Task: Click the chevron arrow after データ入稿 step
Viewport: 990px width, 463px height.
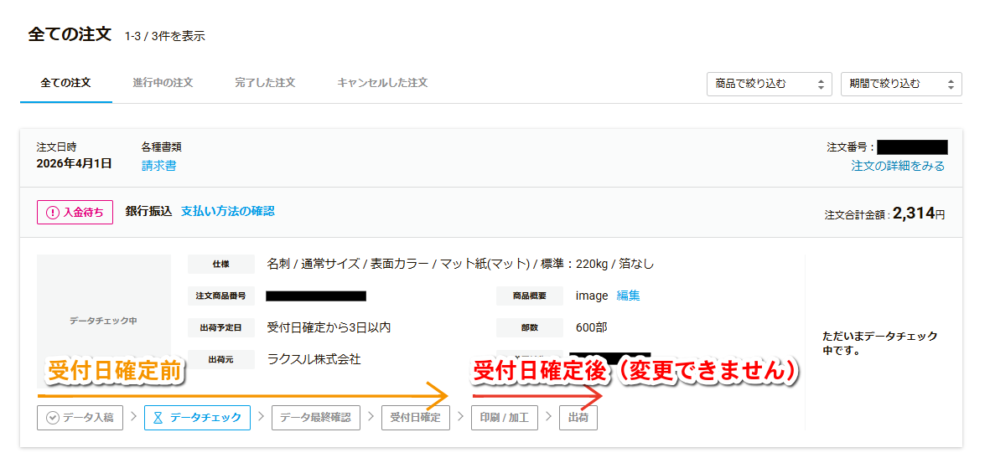Action: coord(134,417)
